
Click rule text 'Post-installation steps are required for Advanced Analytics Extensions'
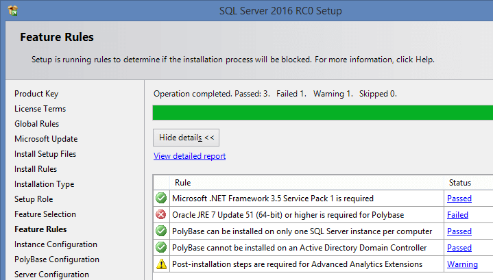coord(297,264)
